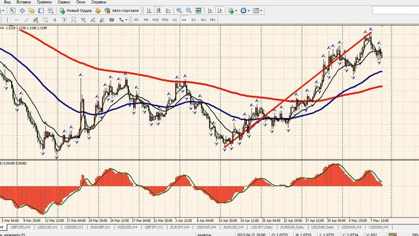Switch to GBPUSD,H4 chart tab
This screenshot has width=419, height=236.
coord(20,227)
